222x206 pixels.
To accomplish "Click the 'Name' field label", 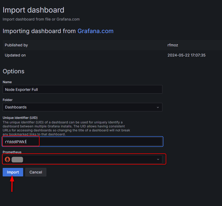I will coord(7,82).
